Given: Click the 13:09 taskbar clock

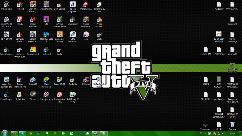Looking at the screenshot, I should [x=233, y=134].
